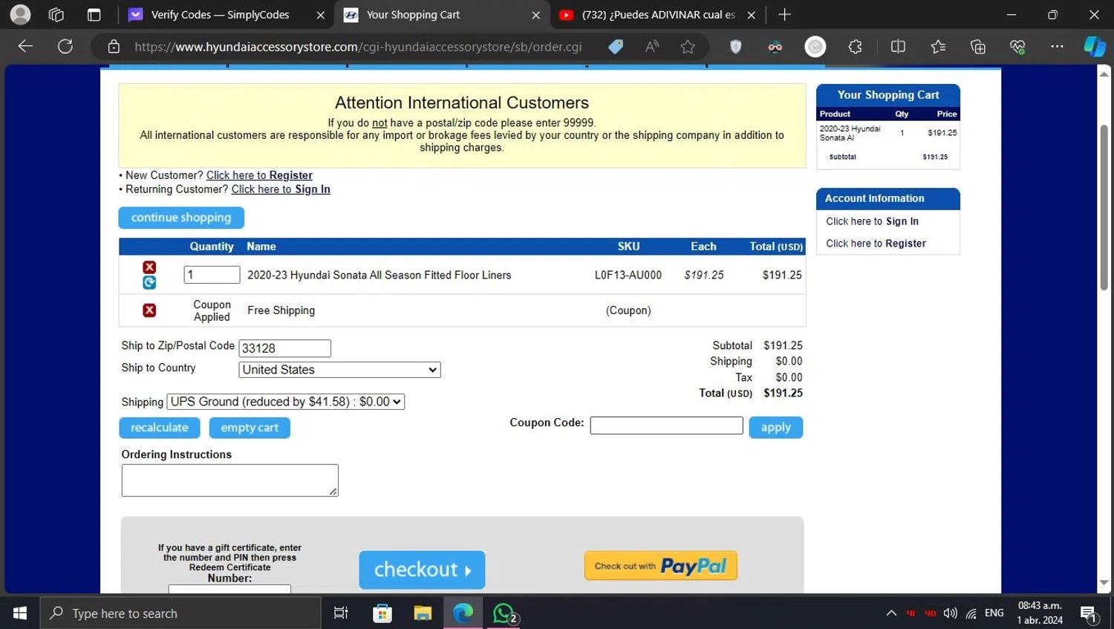This screenshot has width=1114, height=629.
Task: Proceed with checkout button
Action: click(422, 570)
